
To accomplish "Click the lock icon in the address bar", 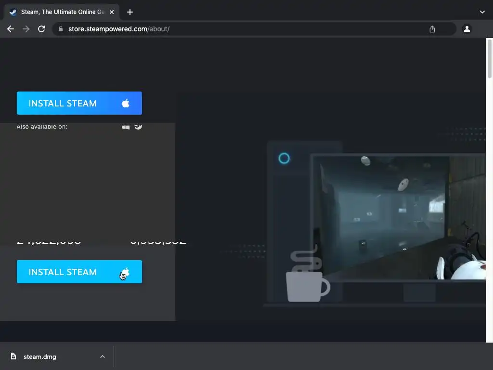I will point(61,29).
